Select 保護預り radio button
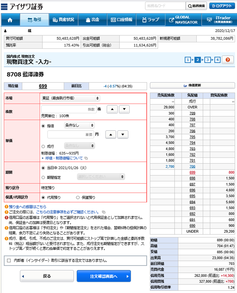237x293 pixels. [x=78, y=197]
